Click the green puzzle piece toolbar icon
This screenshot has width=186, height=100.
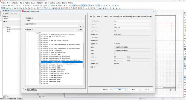pos(7,8)
